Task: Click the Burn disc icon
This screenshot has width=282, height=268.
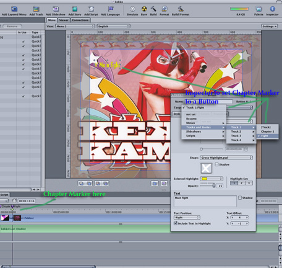Action: coord(144,9)
